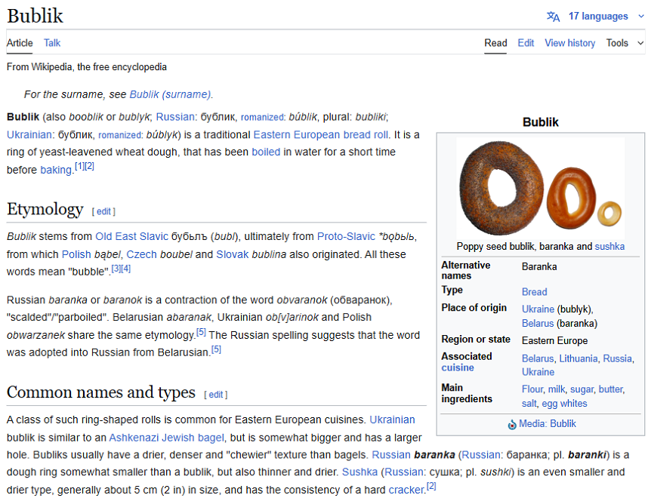Open the bread roll link
This screenshot has height=498, width=648.
tap(366, 134)
